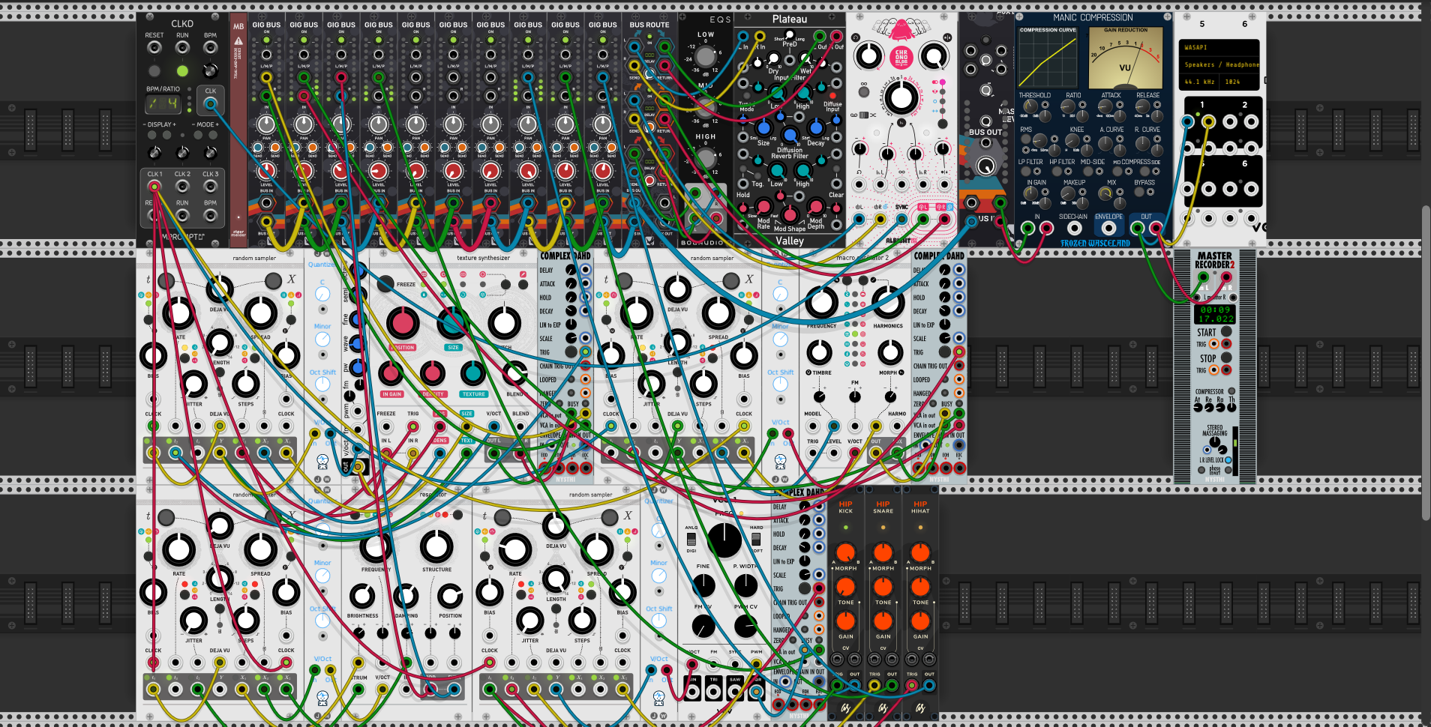Click STOP button on Master Recorder 2
The image size is (1431, 727).
pos(1226,358)
